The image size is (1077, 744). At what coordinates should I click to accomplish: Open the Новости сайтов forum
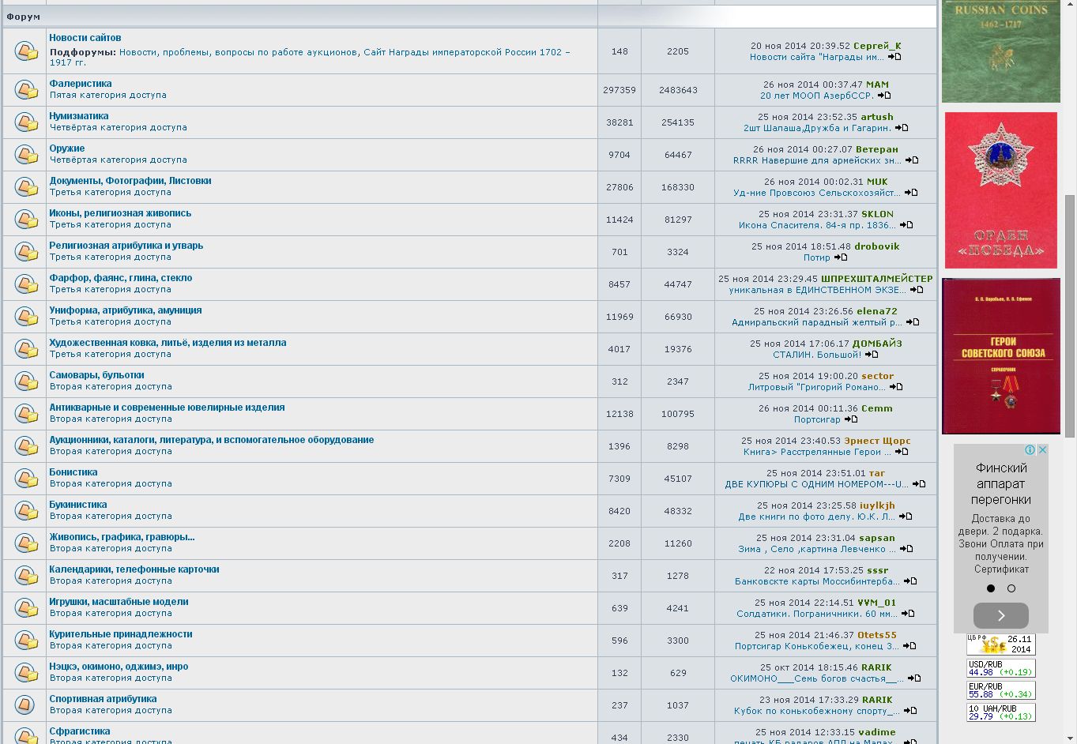pyautogui.click(x=85, y=38)
